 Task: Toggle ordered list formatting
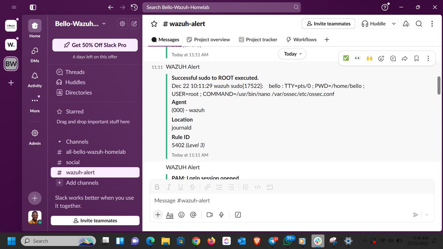tap(219, 187)
